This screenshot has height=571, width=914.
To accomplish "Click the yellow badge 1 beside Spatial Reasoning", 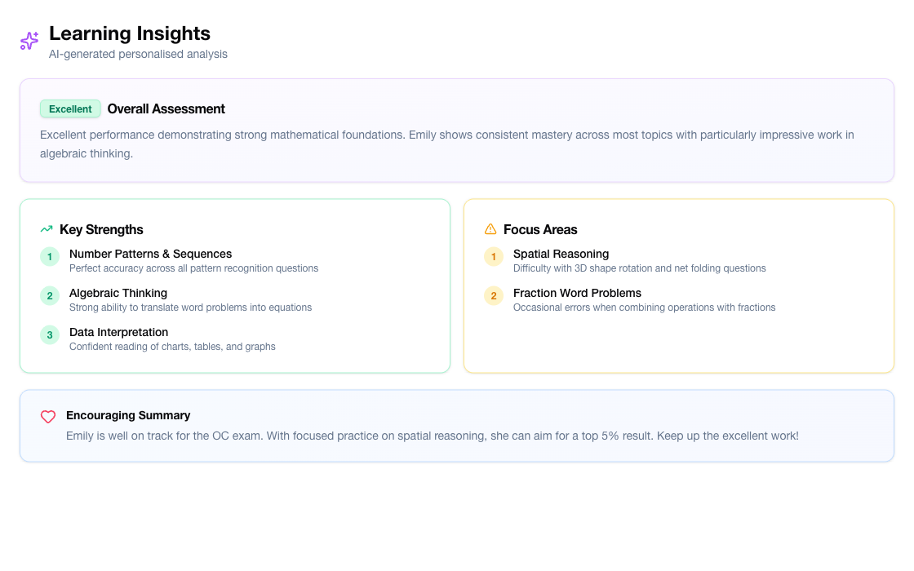I will [x=494, y=256].
